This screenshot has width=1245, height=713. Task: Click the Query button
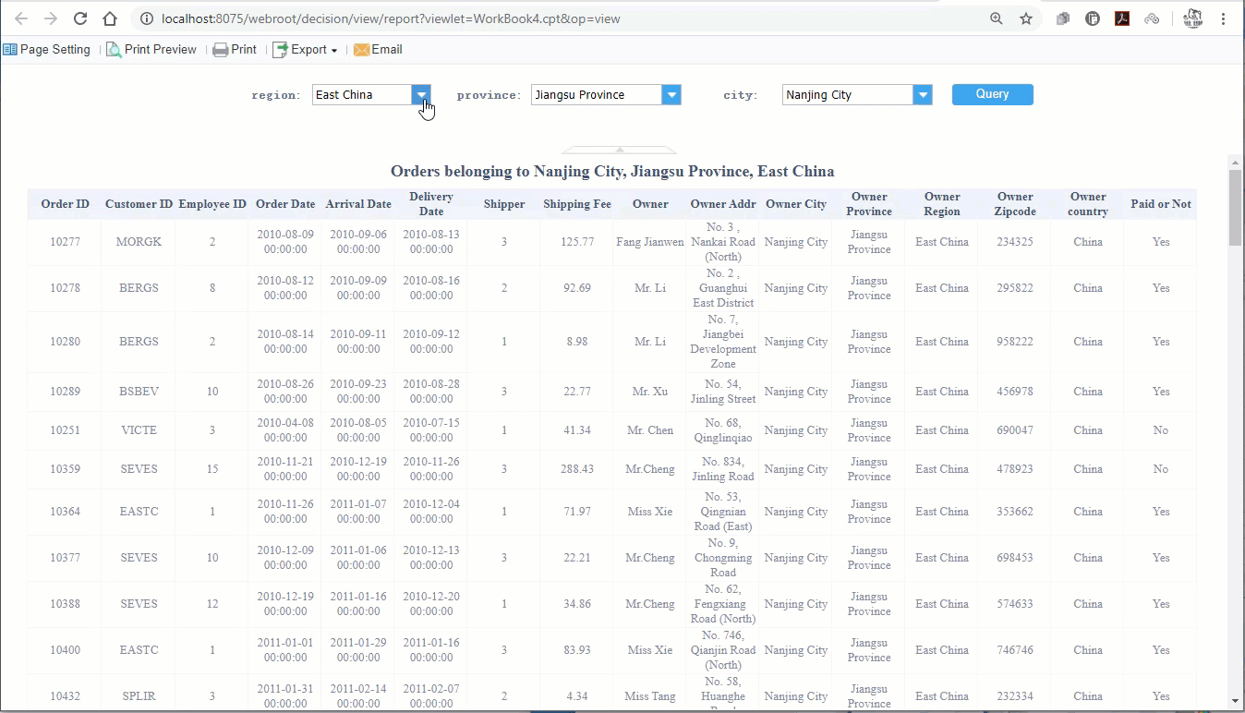(x=993, y=94)
